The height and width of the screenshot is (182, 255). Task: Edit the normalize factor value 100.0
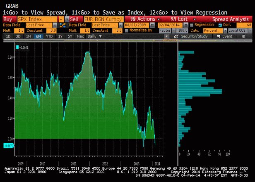pos(182,31)
